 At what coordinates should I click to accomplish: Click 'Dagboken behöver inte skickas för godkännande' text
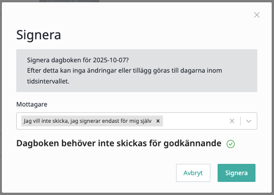point(119,144)
